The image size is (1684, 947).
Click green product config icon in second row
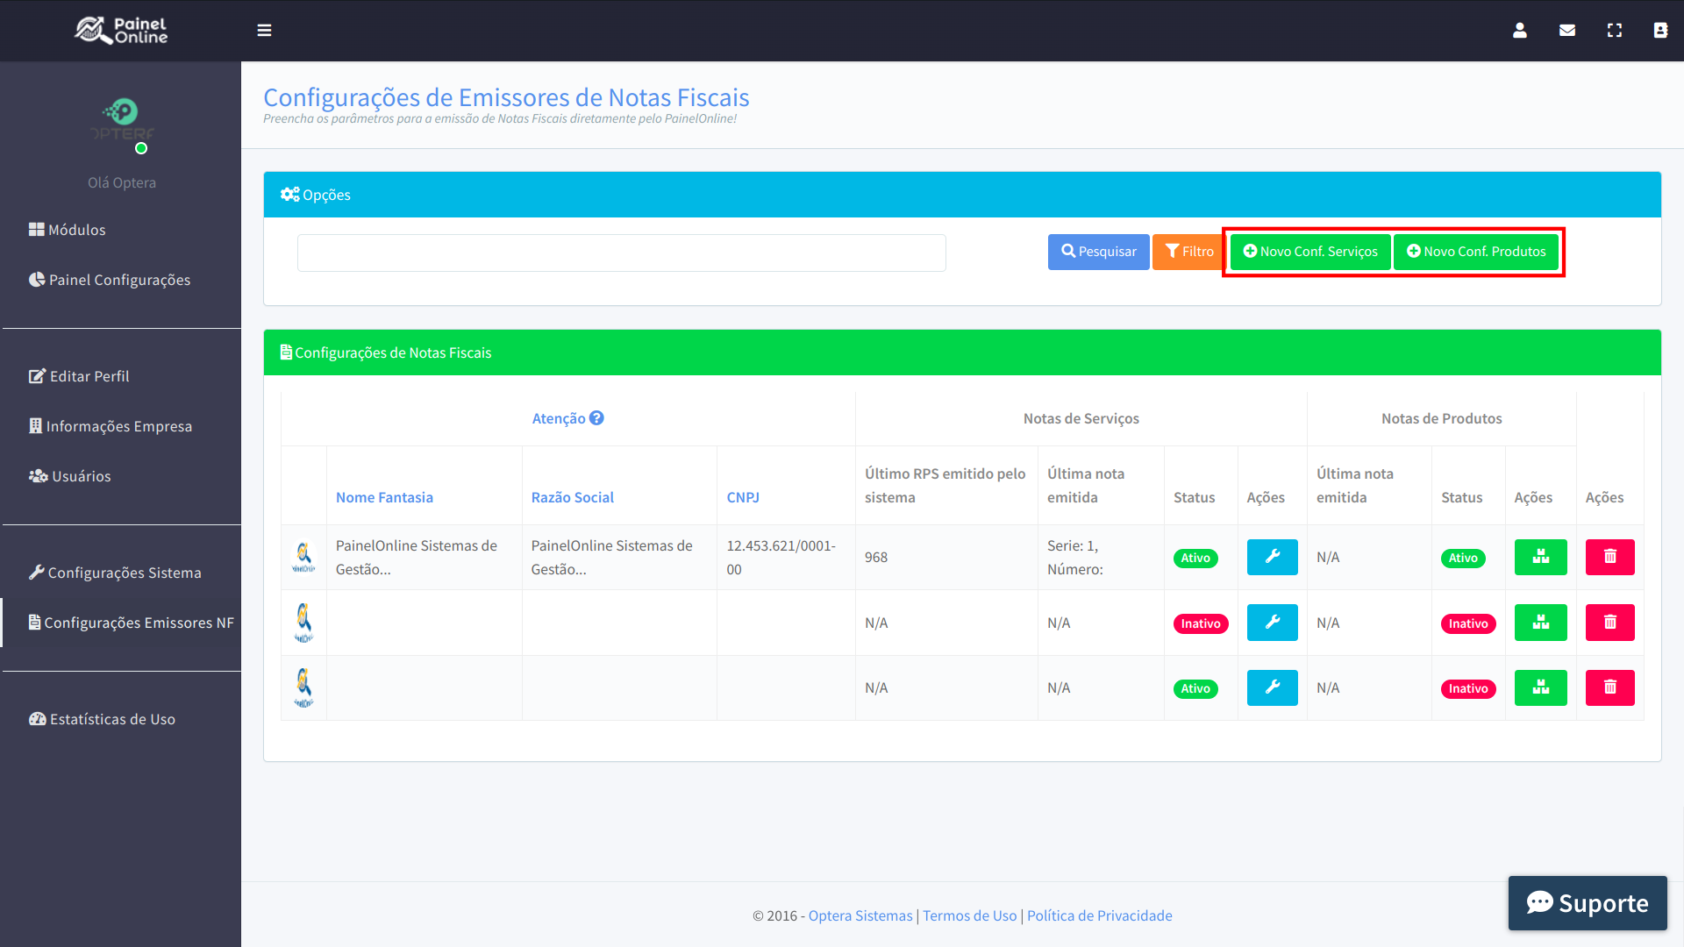[1540, 623]
